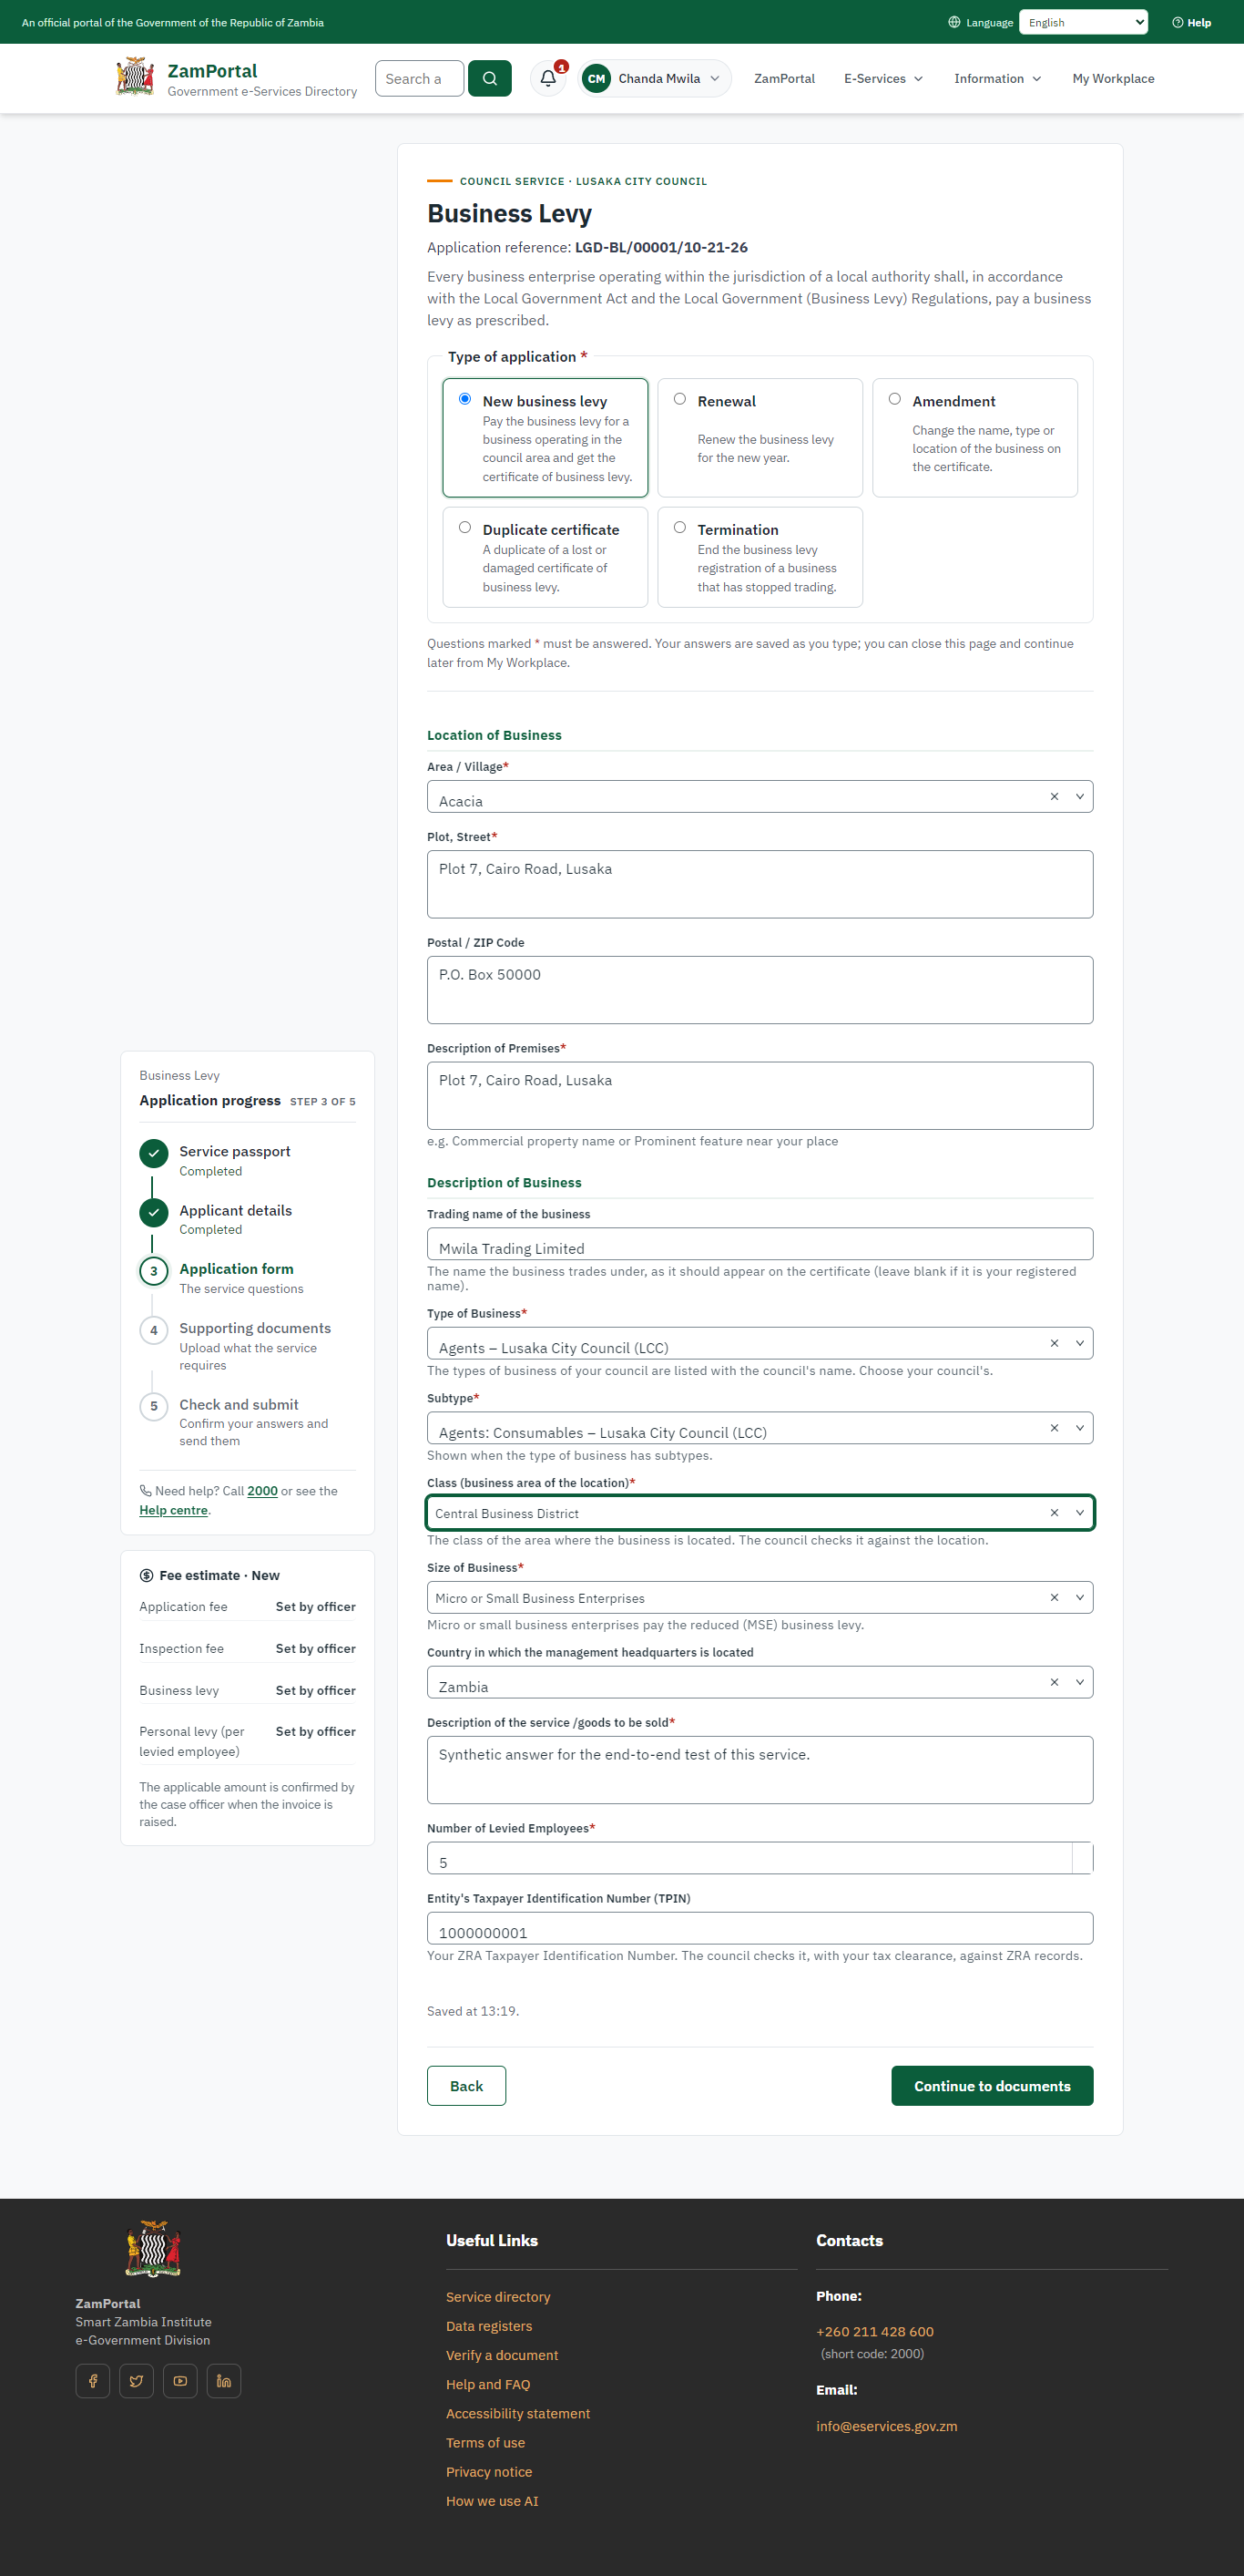Clear the Area / Village selection
This screenshot has height=2576, width=1244.
1055,796
